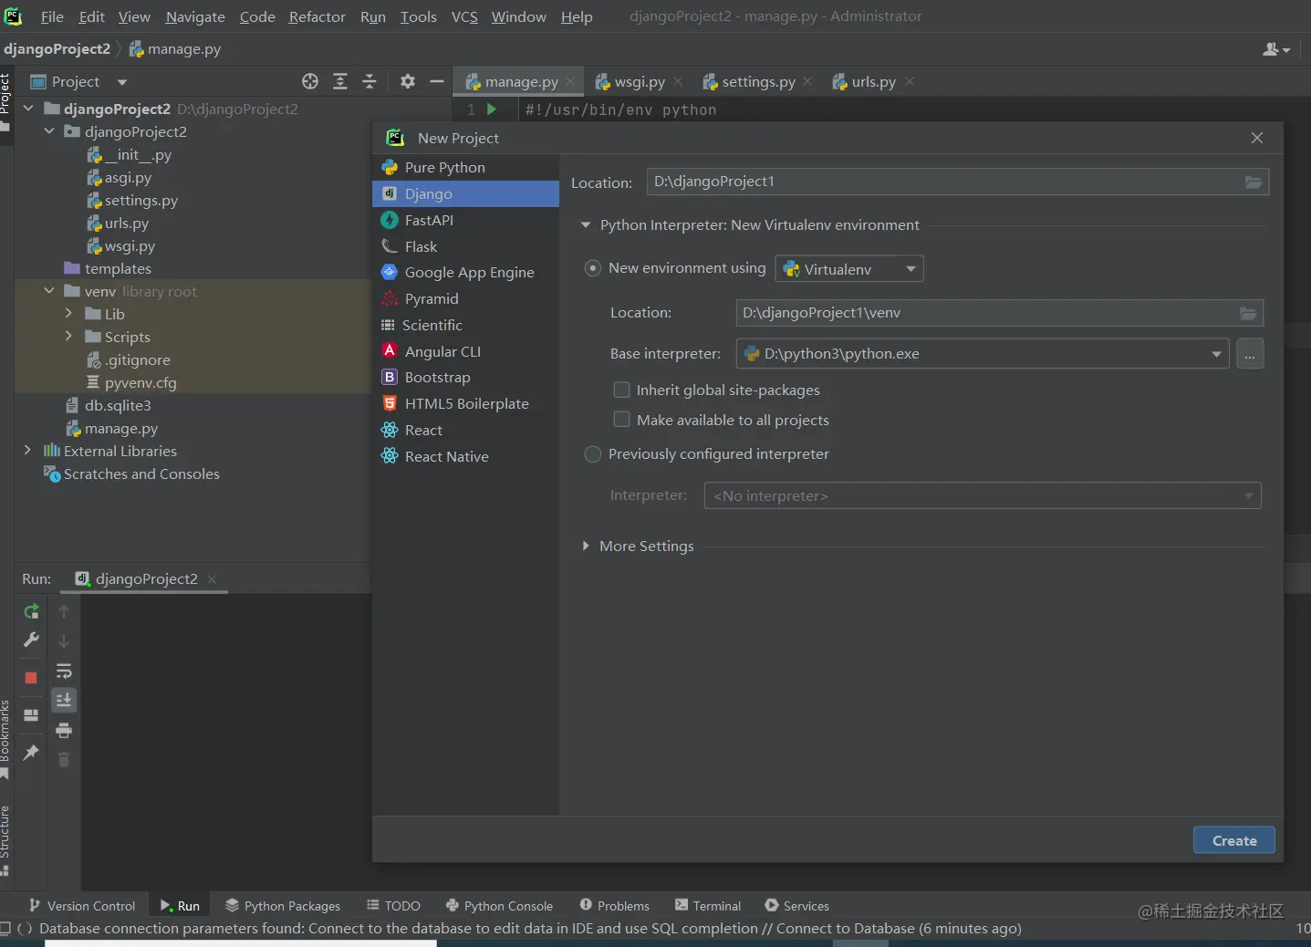This screenshot has height=947, width=1311.
Task: Click the locate/select opened file target icon
Action: tap(310, 82)
